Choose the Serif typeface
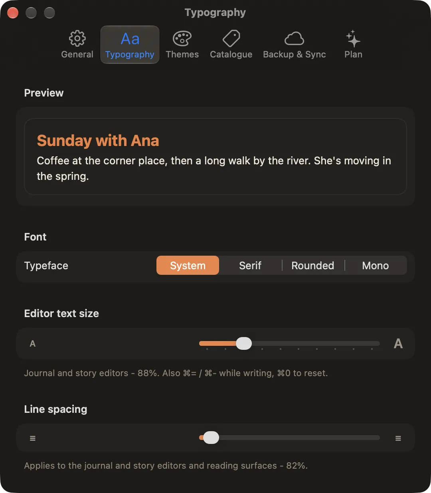Viewport: 431px width, 493px height. point(250,265)
